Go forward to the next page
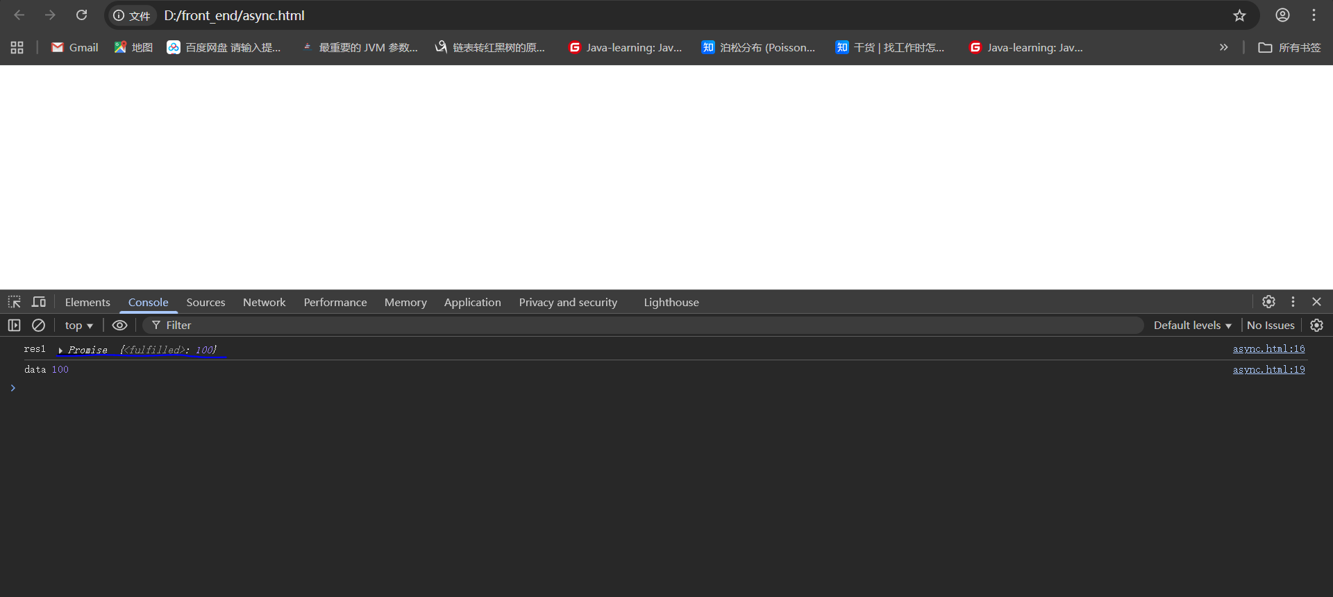Screen dimensions: 1333x597 tap(50, 15)
